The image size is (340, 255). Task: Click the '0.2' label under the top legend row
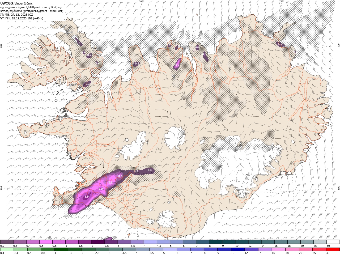2,246
